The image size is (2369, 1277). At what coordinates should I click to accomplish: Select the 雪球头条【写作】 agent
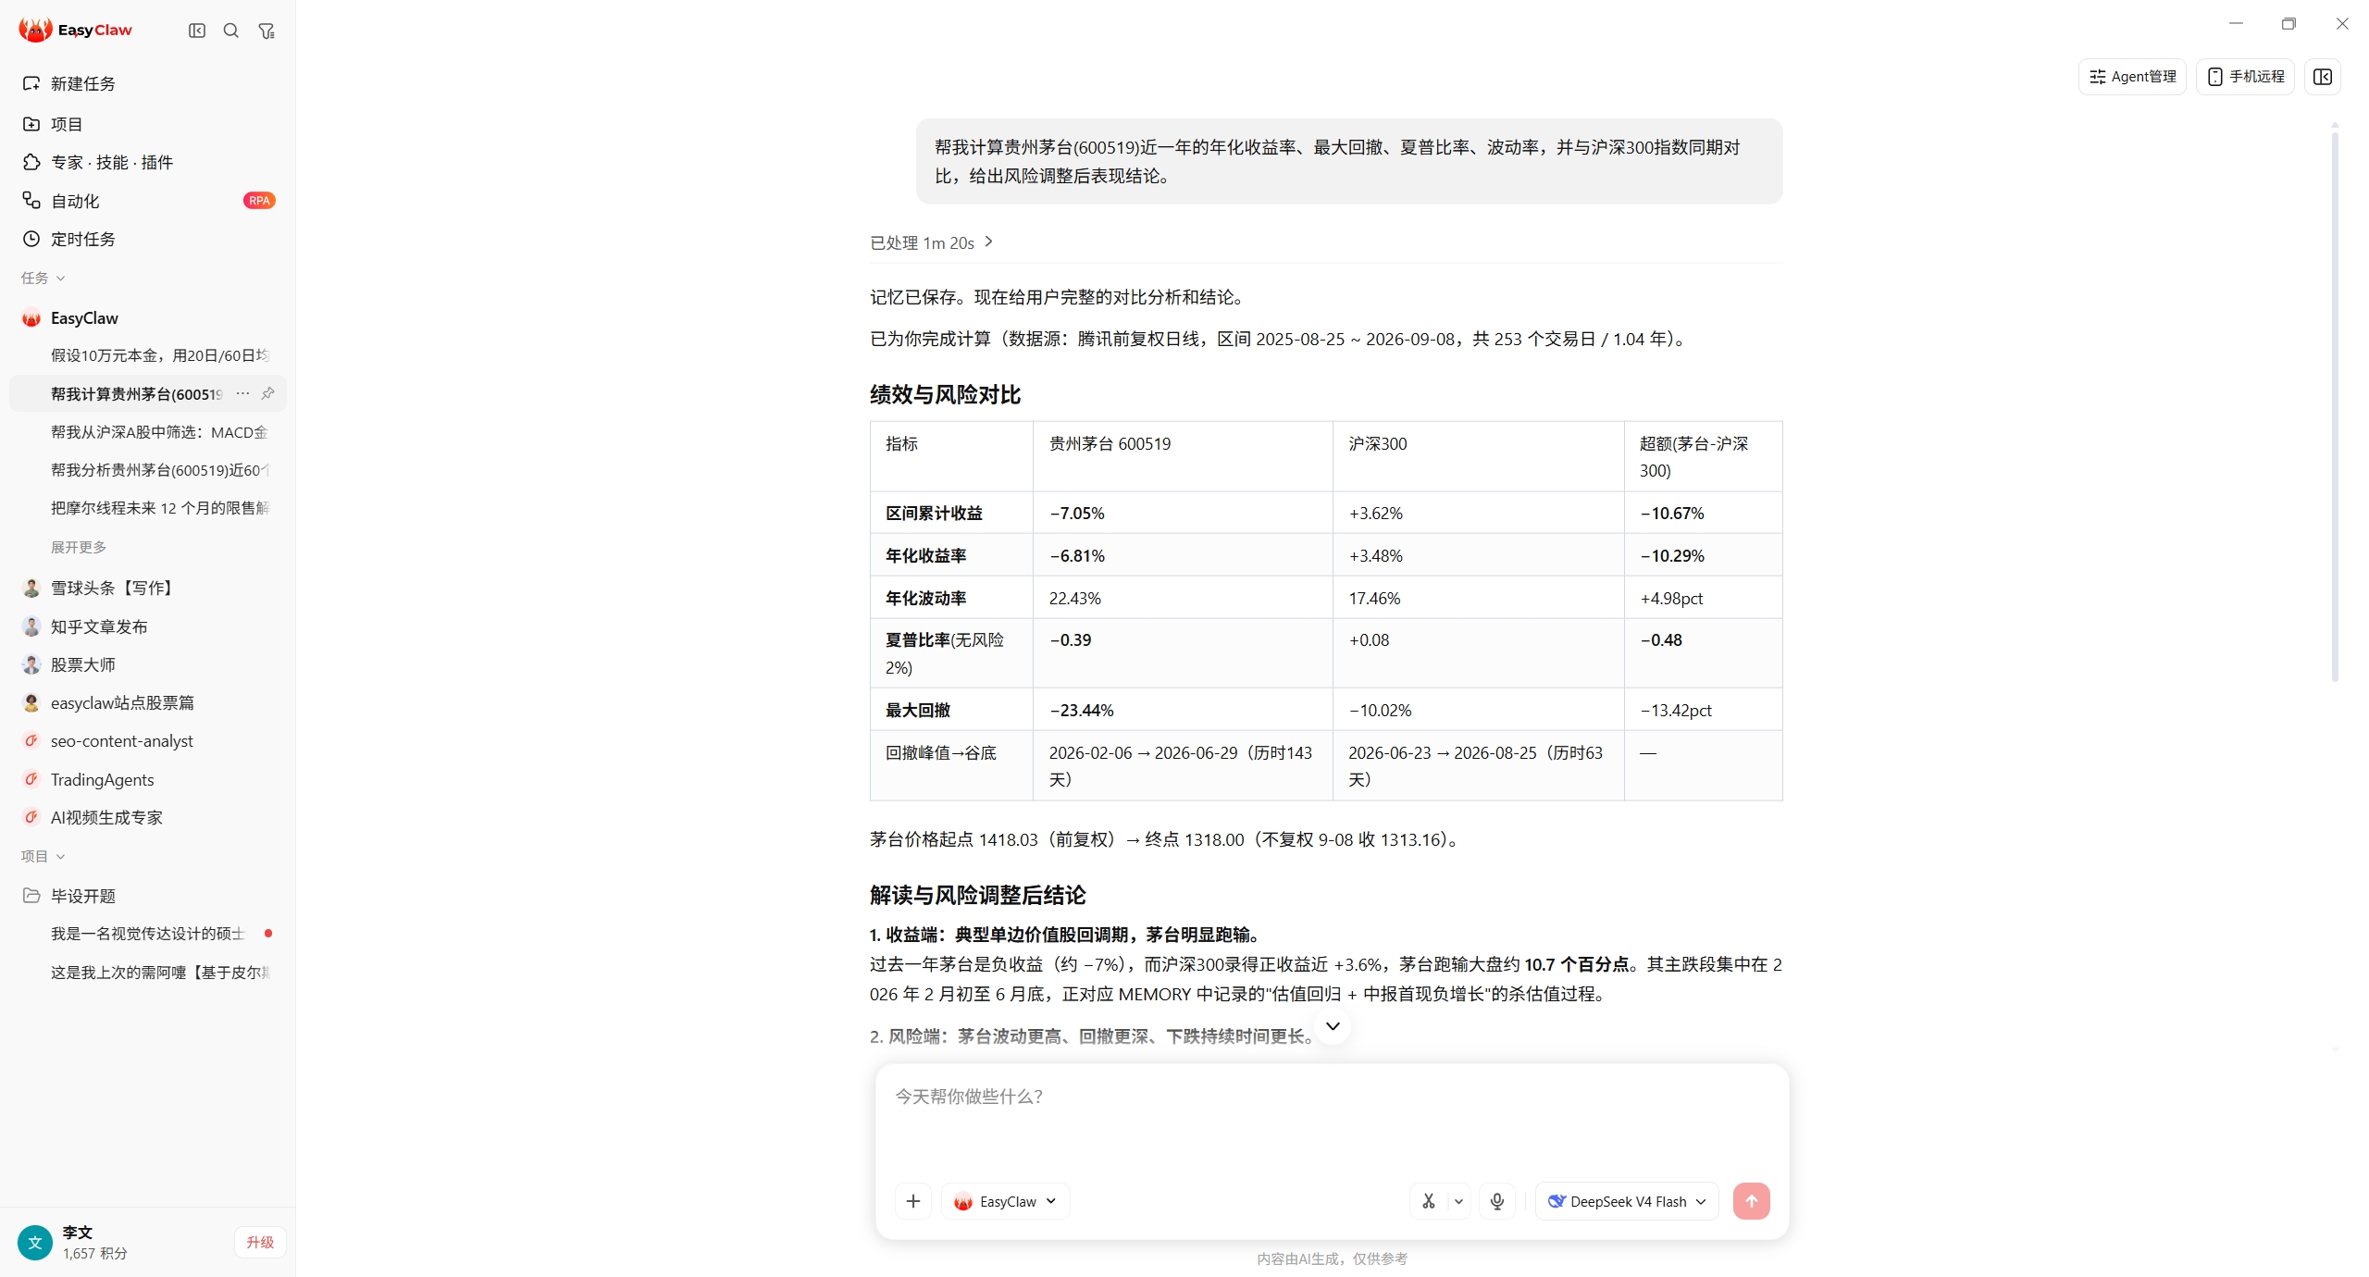(x=148, y=588)
